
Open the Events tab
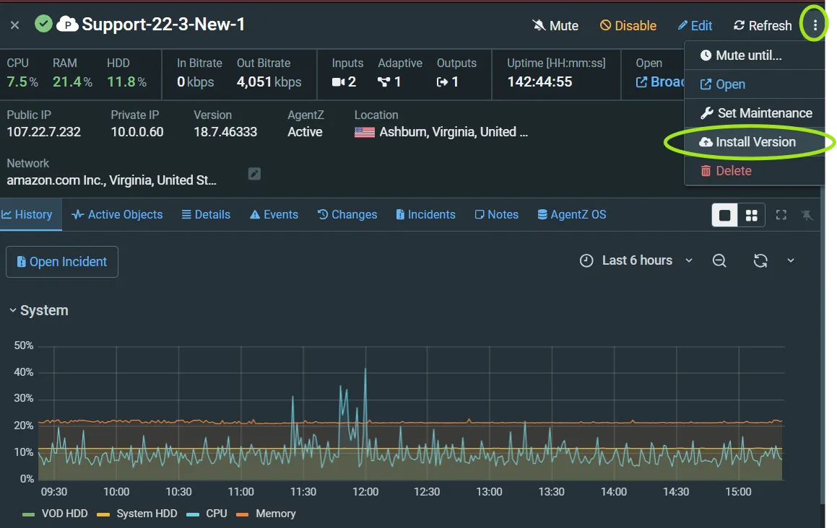click(274, 214)
